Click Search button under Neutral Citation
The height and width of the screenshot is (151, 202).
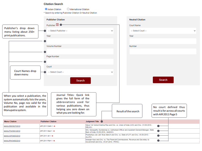[x=163, y=80]
